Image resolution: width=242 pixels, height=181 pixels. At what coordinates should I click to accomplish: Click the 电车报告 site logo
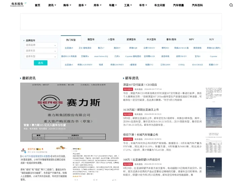18,4
